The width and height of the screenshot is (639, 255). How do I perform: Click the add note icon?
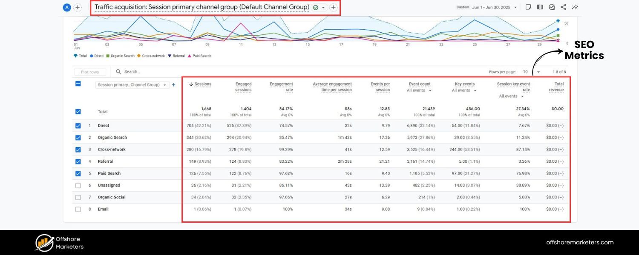tap(528, 7)
